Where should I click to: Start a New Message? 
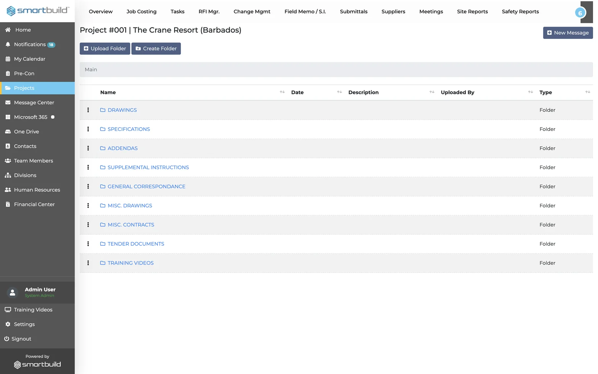pyautogui.click(x=568, y=33)
